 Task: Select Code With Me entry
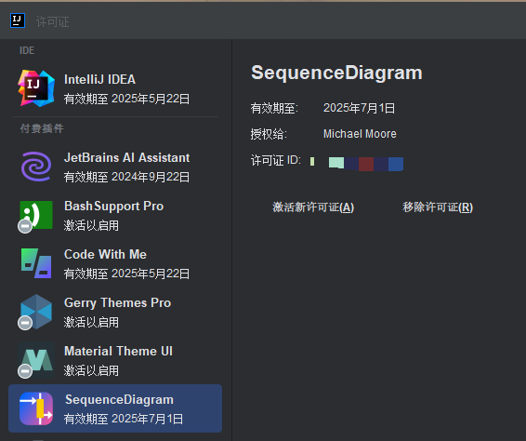click(x=115, y=263)
